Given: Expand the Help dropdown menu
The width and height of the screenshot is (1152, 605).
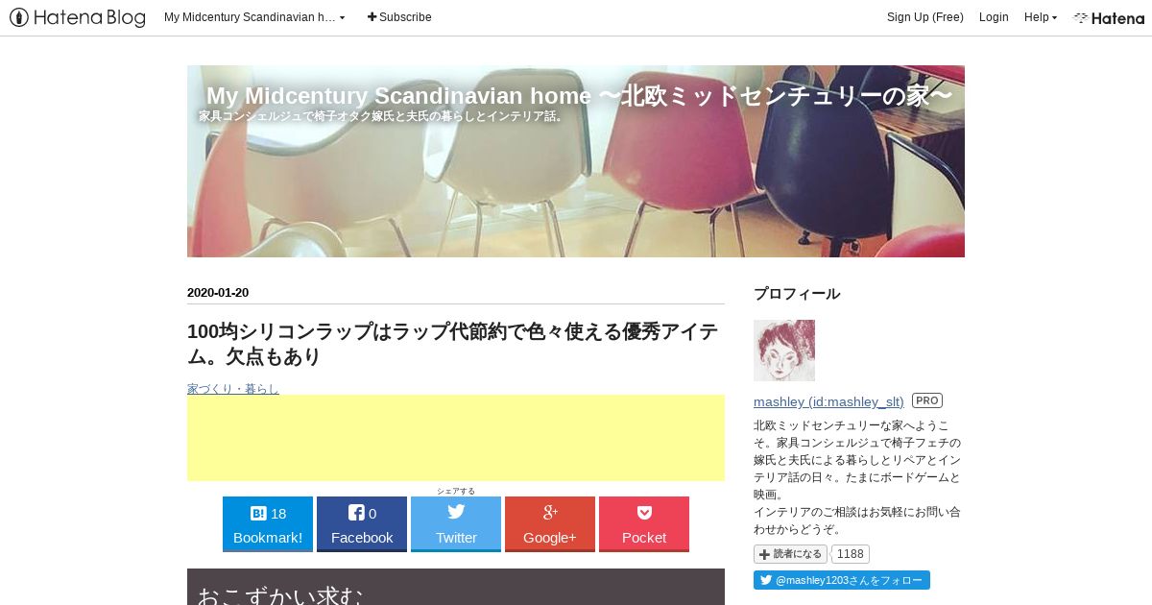Looking at the screenshot, I should [1041, 17].
